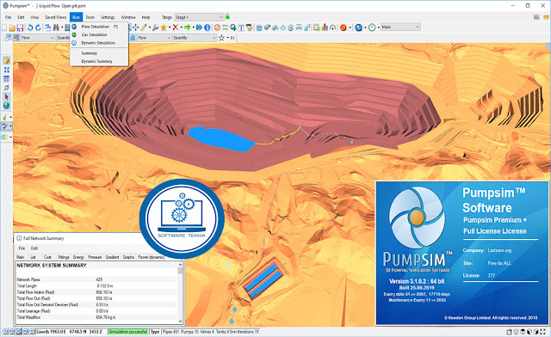Click the summary scrollbar down arrow
This screenshot has width=551, height=337.
180,321
